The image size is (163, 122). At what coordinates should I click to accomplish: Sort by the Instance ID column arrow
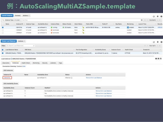pos(24,24)
